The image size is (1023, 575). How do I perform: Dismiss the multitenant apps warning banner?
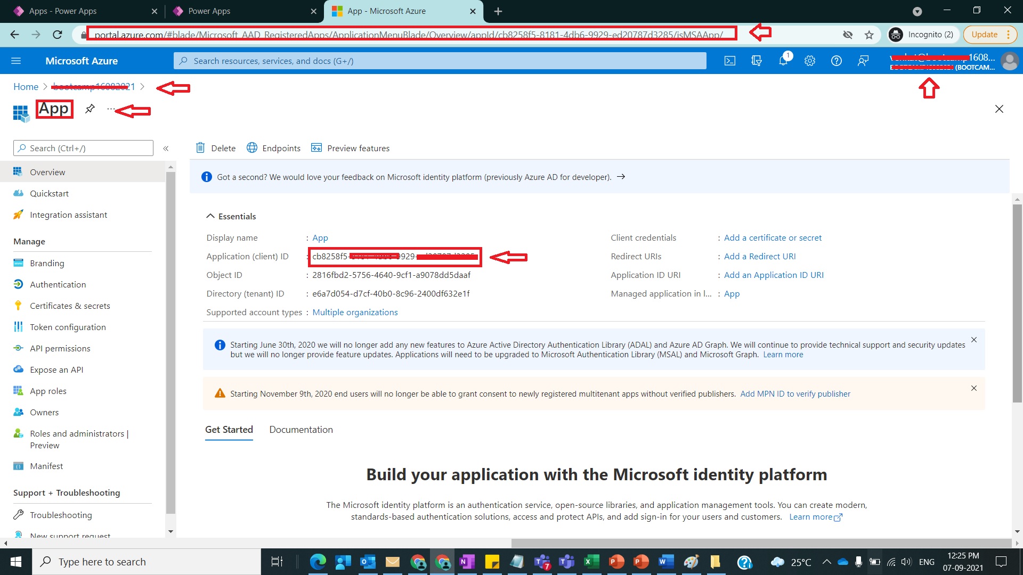(x=974, y=388)
